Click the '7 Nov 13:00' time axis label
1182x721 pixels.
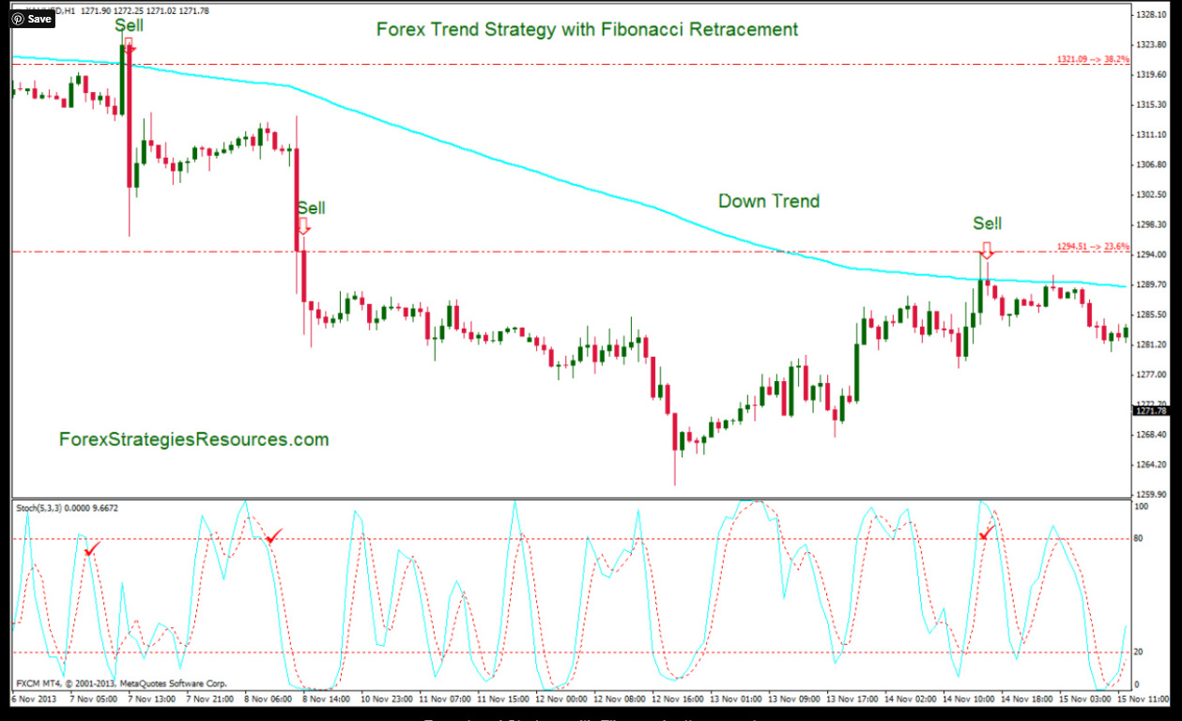(151, 699)
